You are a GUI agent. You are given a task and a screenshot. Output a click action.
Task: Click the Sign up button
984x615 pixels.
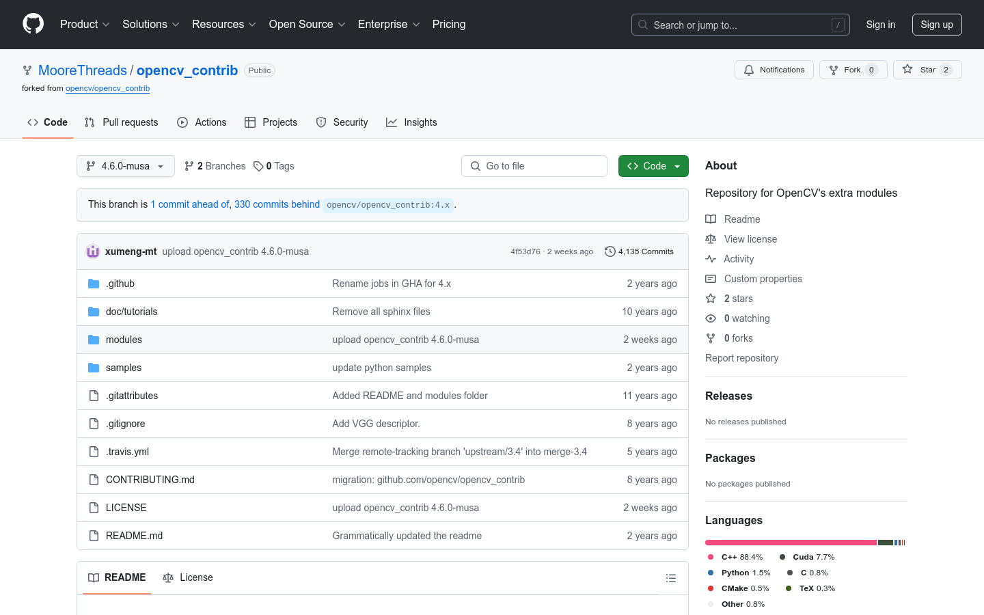click(937, 25)
